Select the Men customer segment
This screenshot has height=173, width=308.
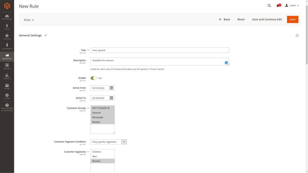click(103, 156)
